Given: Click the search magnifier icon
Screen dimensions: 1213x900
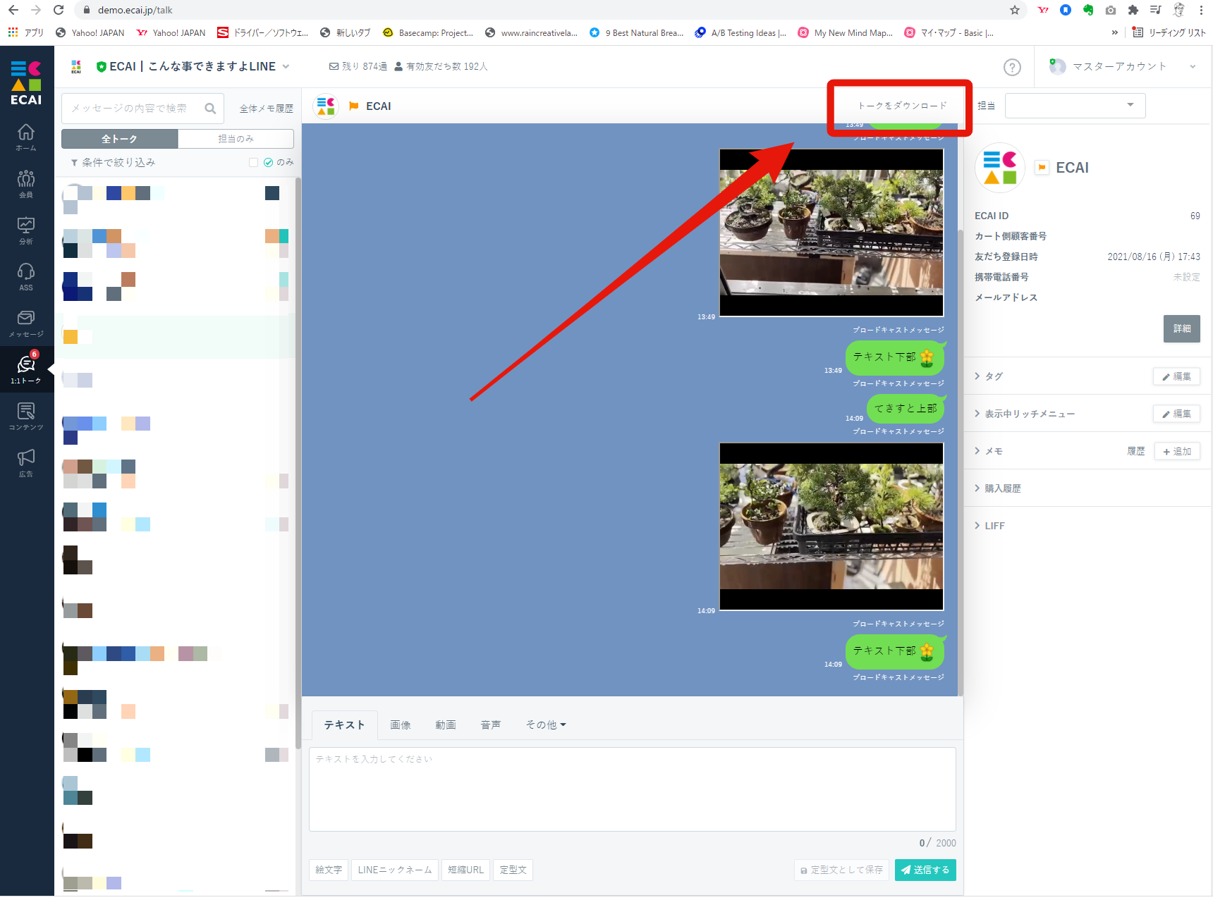Looking at the screenshot, I should (x=210, y=109).
